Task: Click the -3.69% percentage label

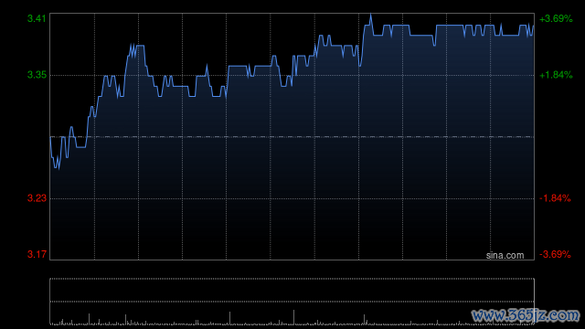Action: pos(555,254)
